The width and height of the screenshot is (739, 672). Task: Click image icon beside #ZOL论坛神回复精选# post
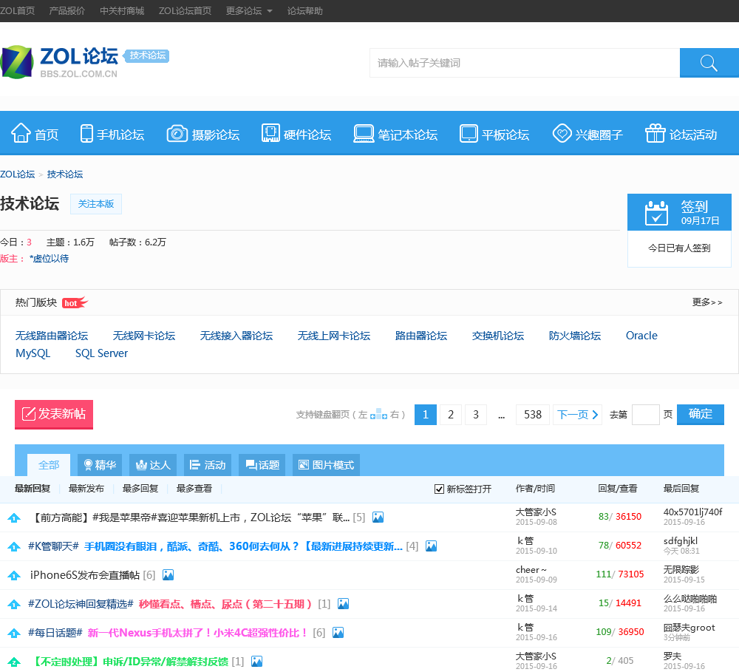(x=344, y=604)
